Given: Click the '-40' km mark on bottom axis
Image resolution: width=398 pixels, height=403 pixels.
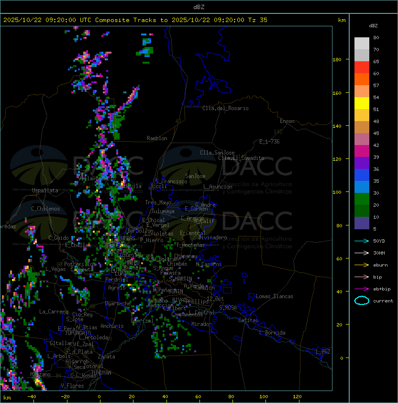Looking at the screenshot, I should click(32, 397).
